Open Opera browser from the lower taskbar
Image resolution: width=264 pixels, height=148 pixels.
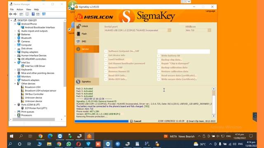click(x=78, y=144)
